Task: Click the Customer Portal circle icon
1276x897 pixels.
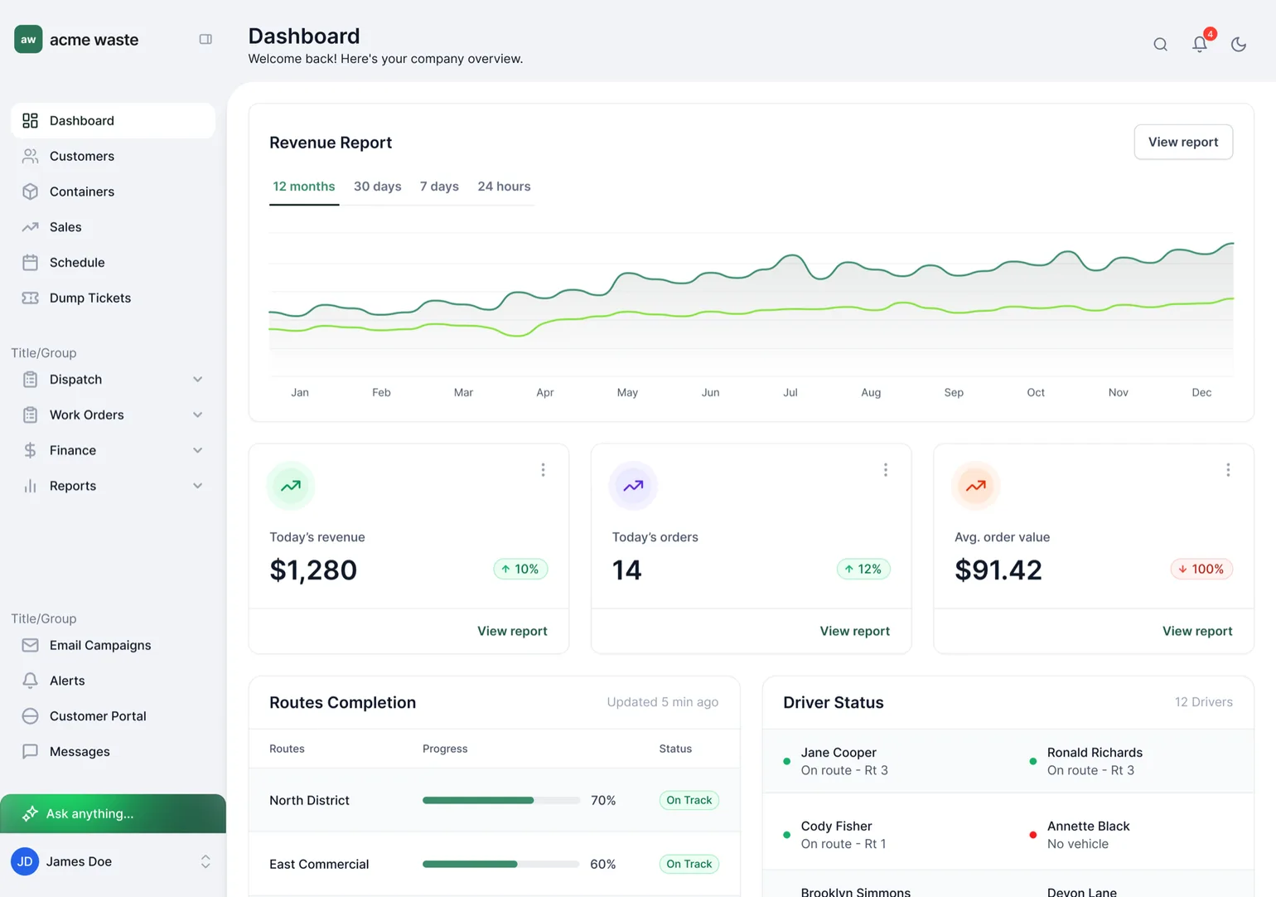Action: [31, 716]
